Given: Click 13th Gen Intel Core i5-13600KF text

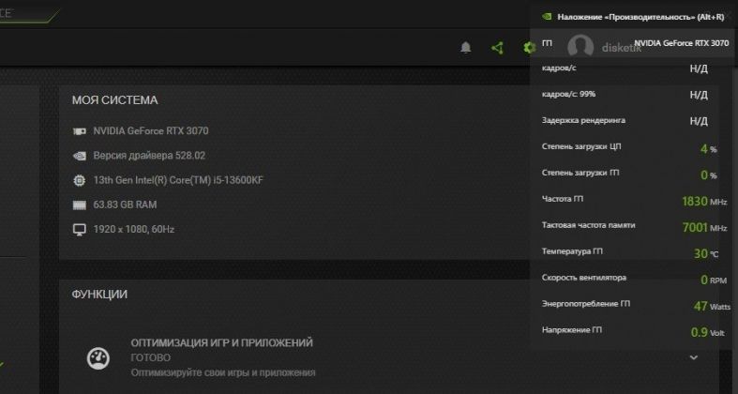Looking at the screenshot, I should tap(178, 180).
